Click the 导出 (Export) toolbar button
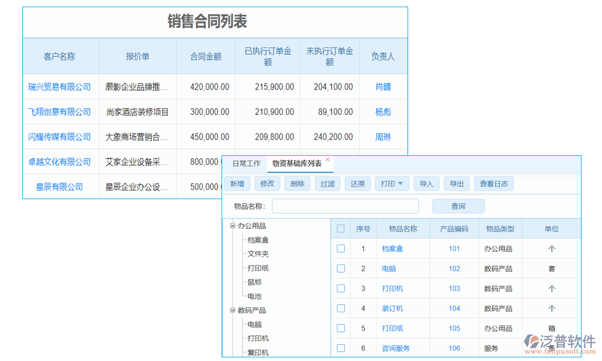Image resolution: width=602 pixels, height=361 pixels. pyautogui.click(x=456, y=184)
